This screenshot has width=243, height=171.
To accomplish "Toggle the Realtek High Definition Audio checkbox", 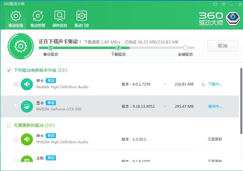I will pyautogui.click(x=16, y=84).
